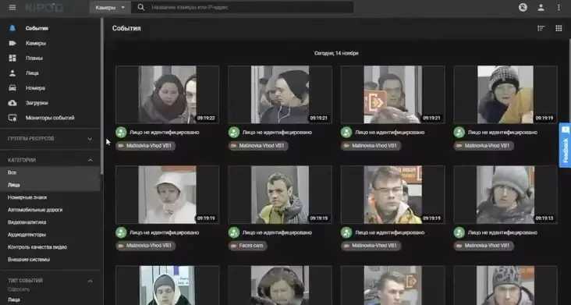The width and height of the screenshot is (571, 305).
Task: Go to Камеры in the sidebar
Action: tap(36, 44)
